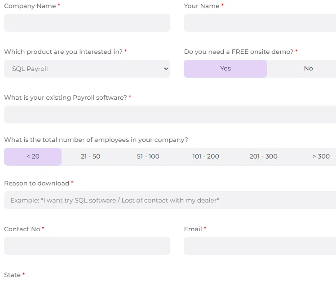Click the 'State' label
The width and height of the screenshot is (336, 282).
coord(13,275)
